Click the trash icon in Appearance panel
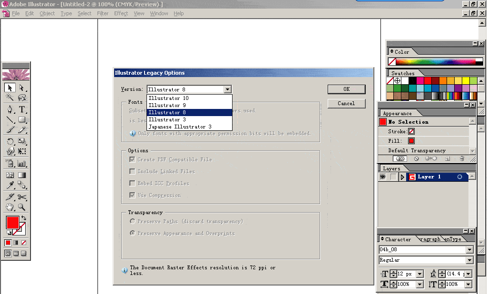Viewport: 487px width, 294px height. pos(462,158)
